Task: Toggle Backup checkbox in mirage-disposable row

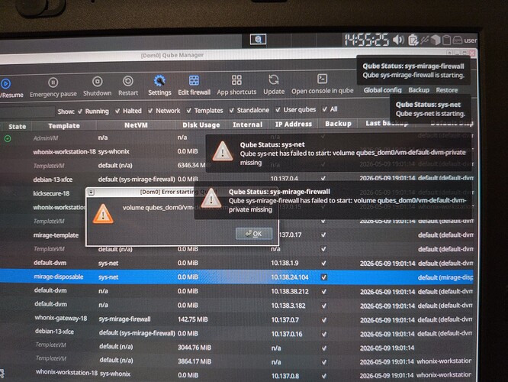Action: 323,277
